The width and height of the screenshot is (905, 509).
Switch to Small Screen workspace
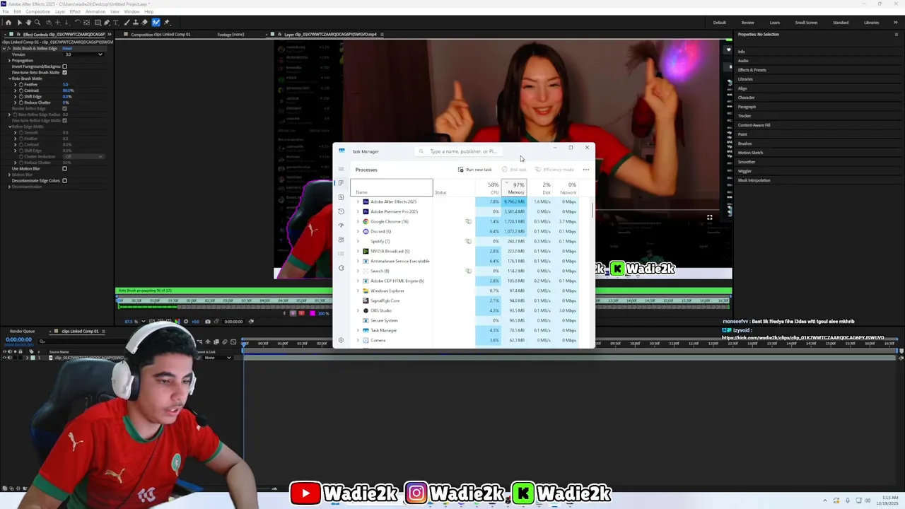(x=806, y=23)
